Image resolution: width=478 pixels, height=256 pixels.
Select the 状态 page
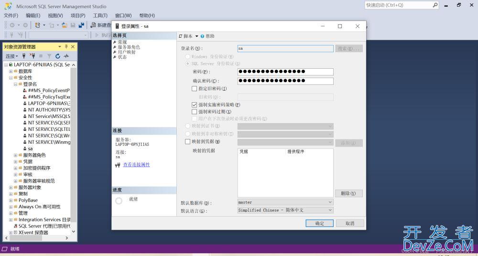pyautogui.click(x=122, y=57)
